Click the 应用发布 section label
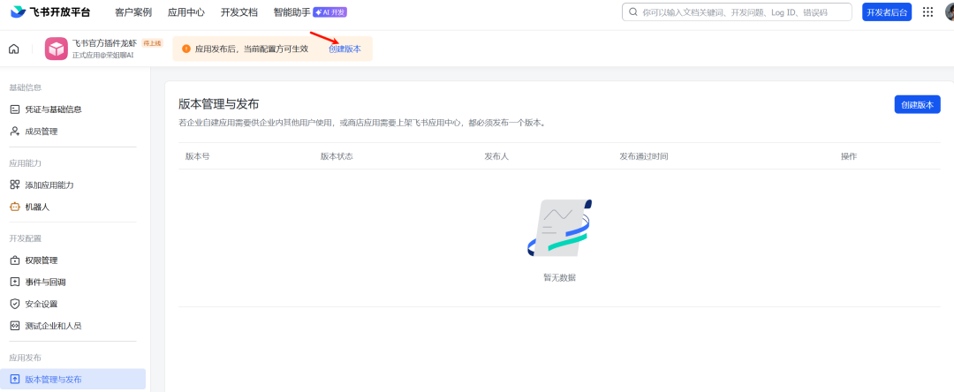Screen dimensions: 954x392 (x=25, y=358)
